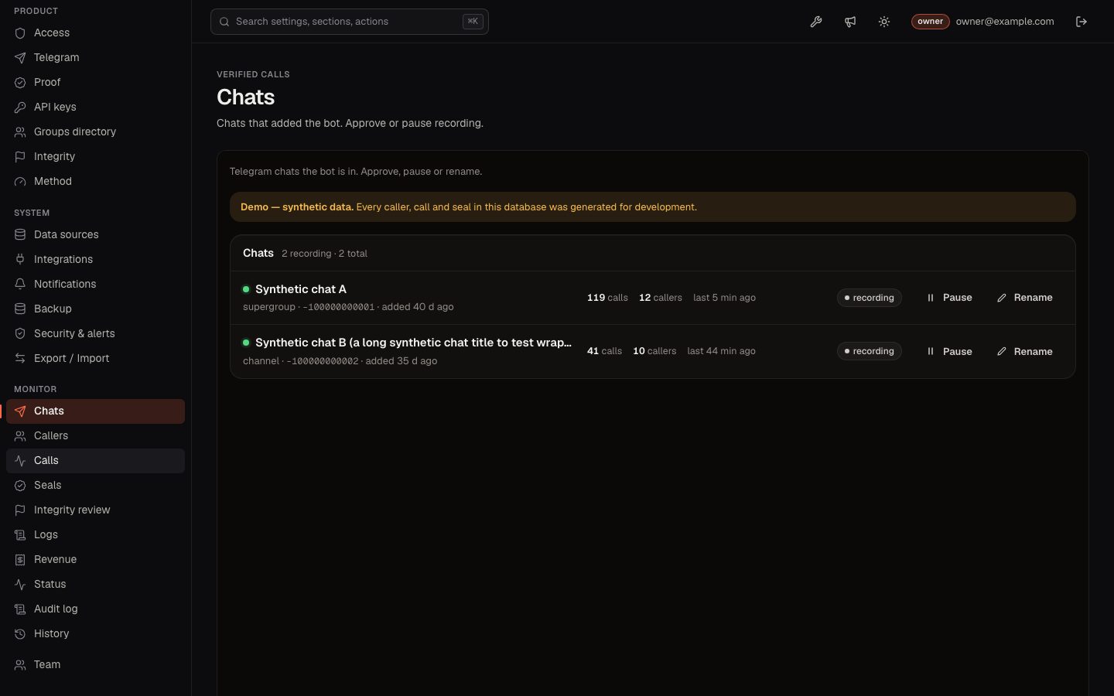Image resolution: width=1114 pixels, height=696 pixels.
Task: Click the gauge icon beside Method
Action: pos(20,182)
